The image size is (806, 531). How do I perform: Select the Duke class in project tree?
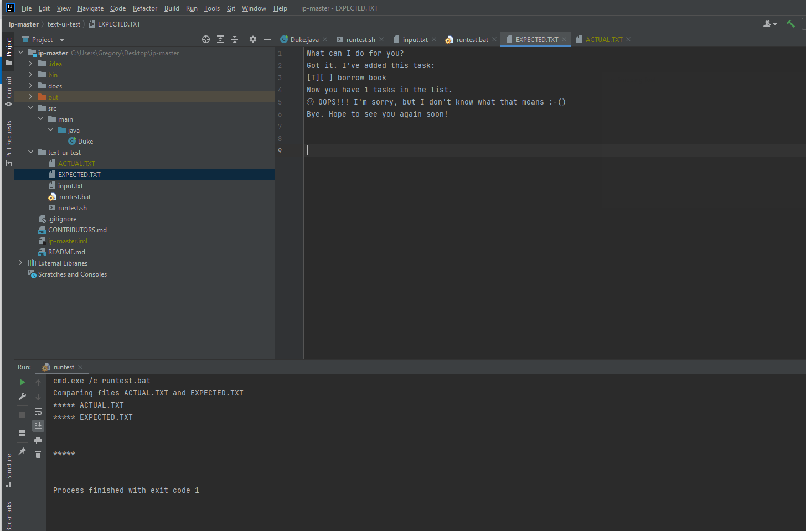85,141
